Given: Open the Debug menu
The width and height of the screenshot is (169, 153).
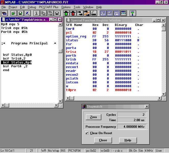Looking at the screenshot, I should [32, 7].
